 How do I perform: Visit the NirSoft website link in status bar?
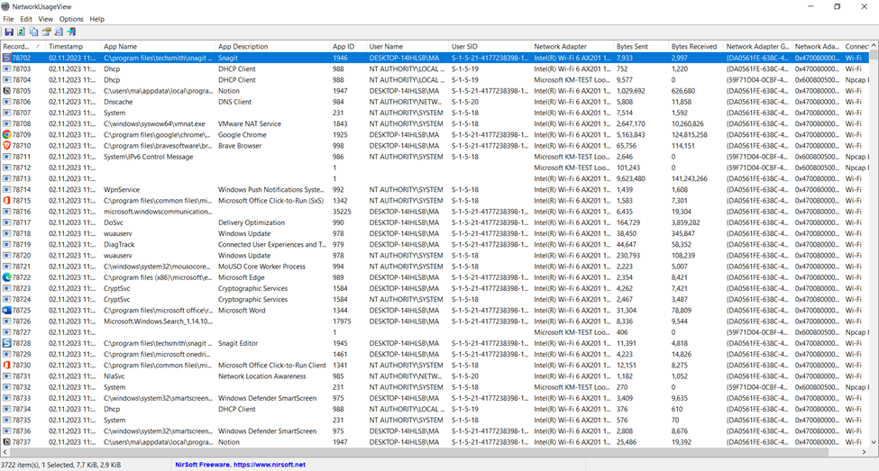point(240,465)
